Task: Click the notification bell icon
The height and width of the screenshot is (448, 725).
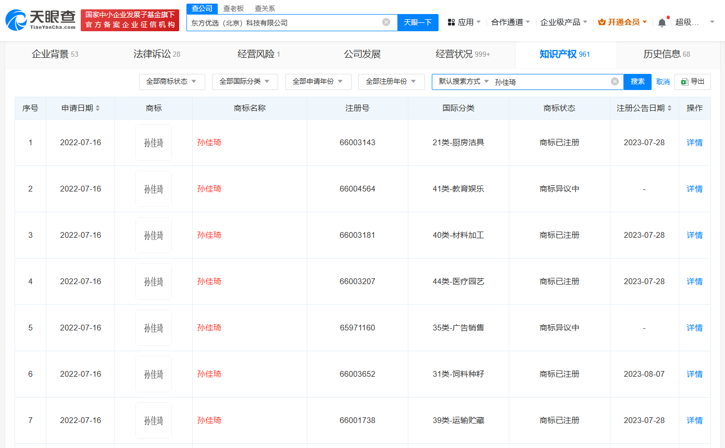Action: [661, 21]
